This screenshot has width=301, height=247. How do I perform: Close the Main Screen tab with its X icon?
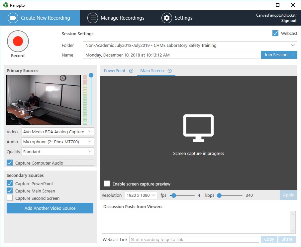(x=169, y=71)
